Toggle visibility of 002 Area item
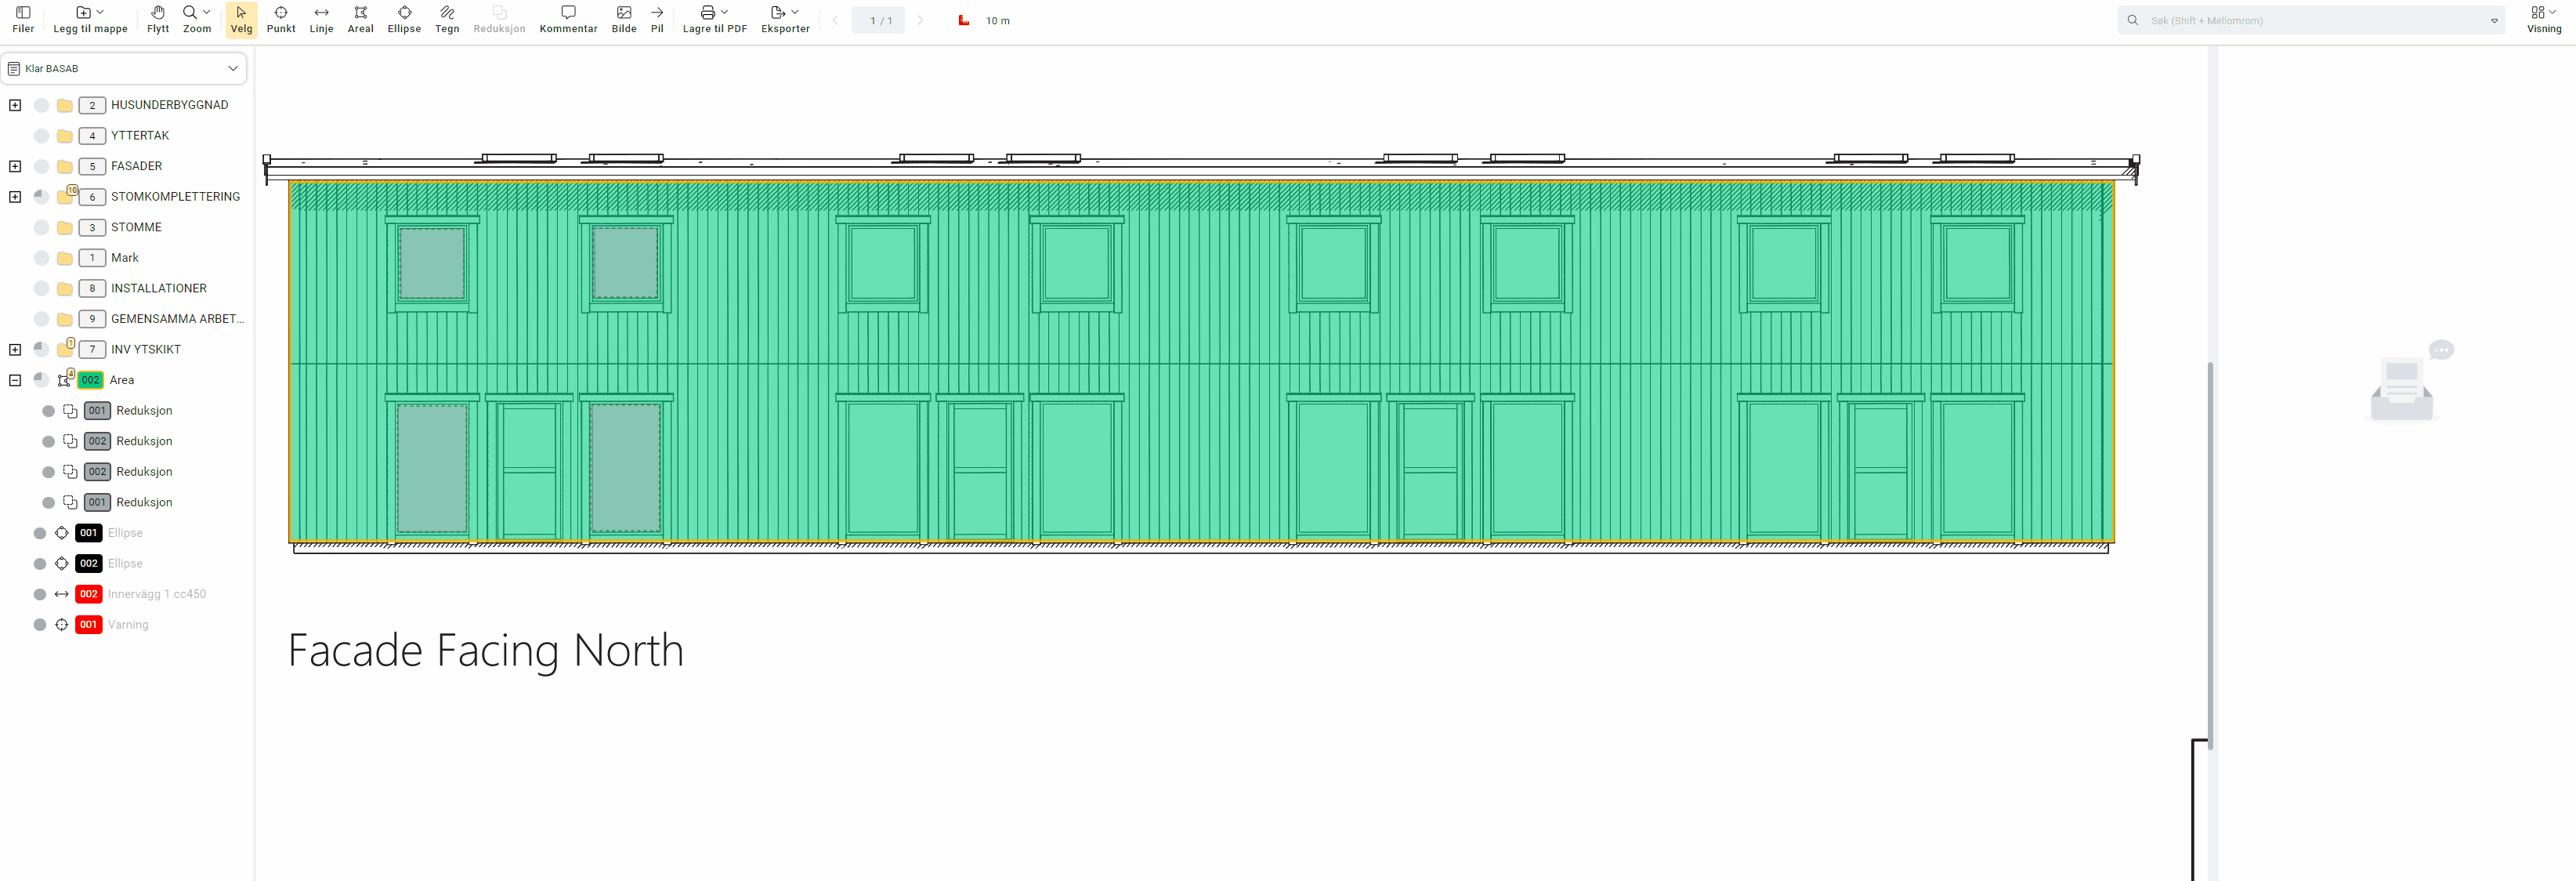The width and height of the screenshot is (2576, 881). (x=41, y=380)
